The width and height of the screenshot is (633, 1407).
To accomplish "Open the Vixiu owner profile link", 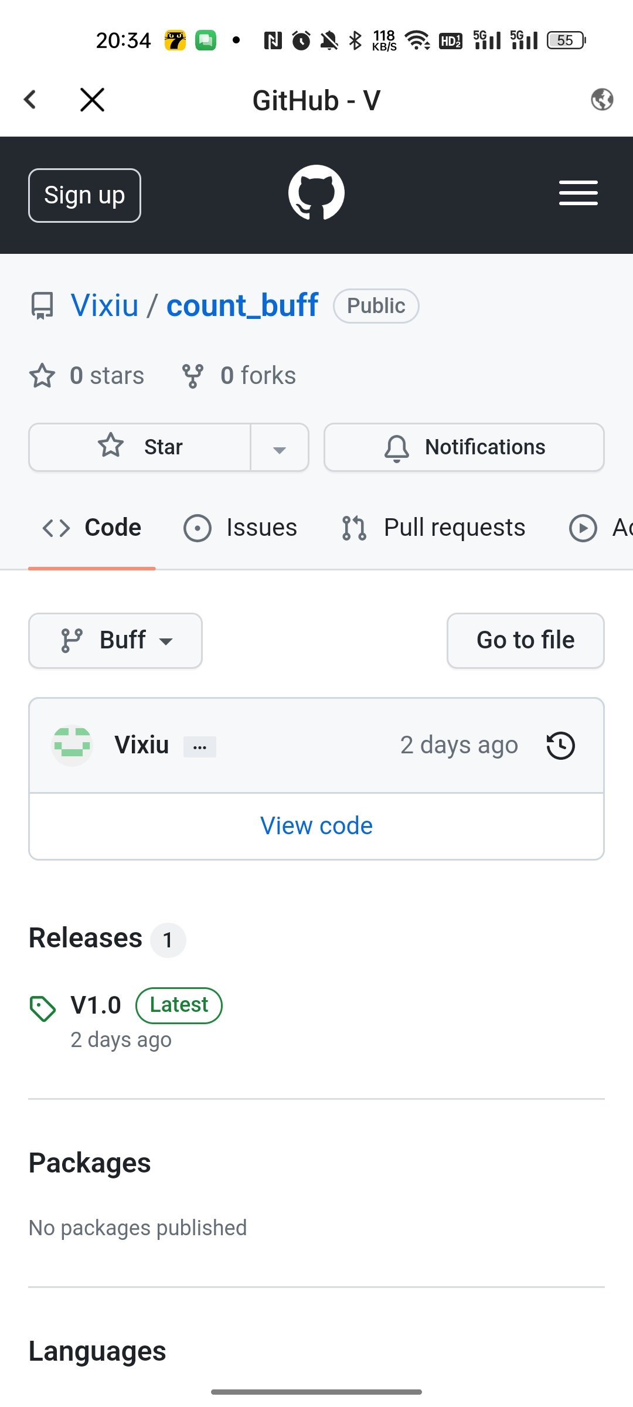I will click(105, 305).
